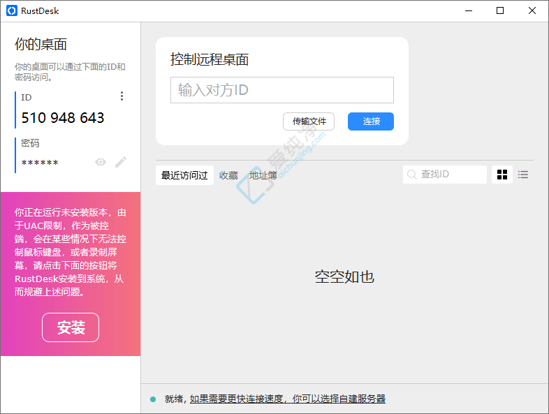Focus the 输入对方ID remote ID field
549x414 pixels.
click(281, 90)
